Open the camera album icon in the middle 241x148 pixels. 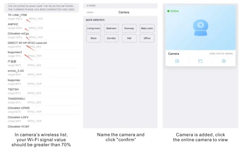200,61
